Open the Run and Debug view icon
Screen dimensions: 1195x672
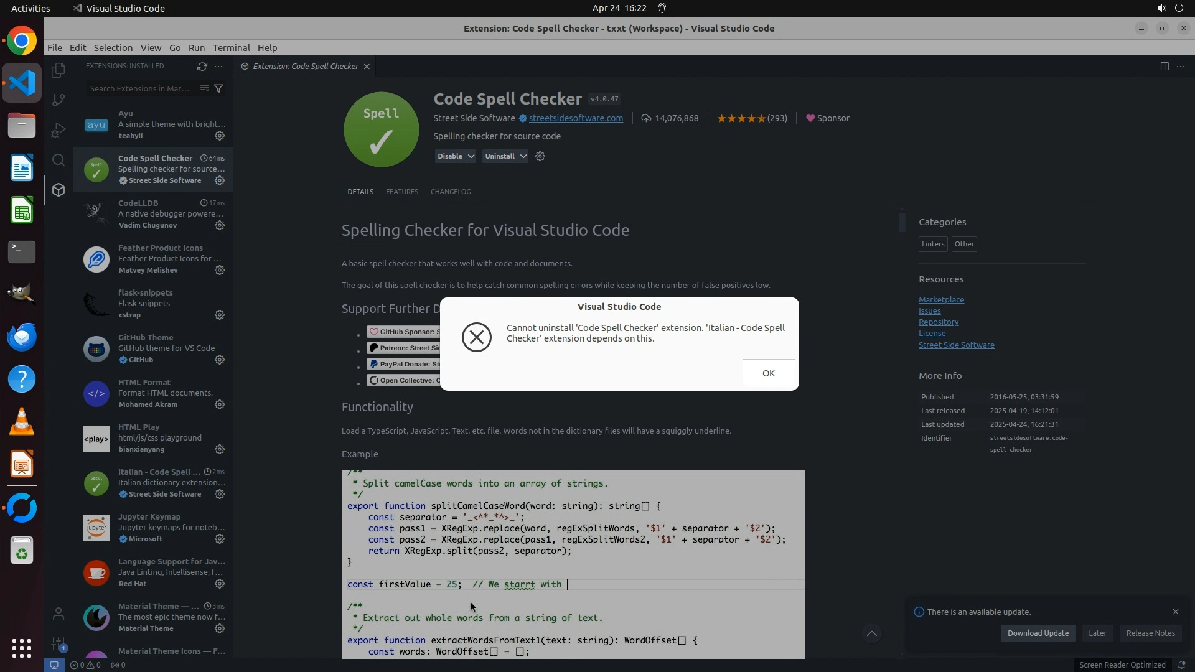click(59, 130)
